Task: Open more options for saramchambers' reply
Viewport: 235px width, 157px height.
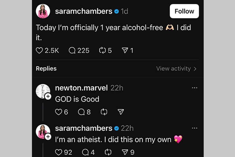Action: pyautogui.click(x=195, y=128)
